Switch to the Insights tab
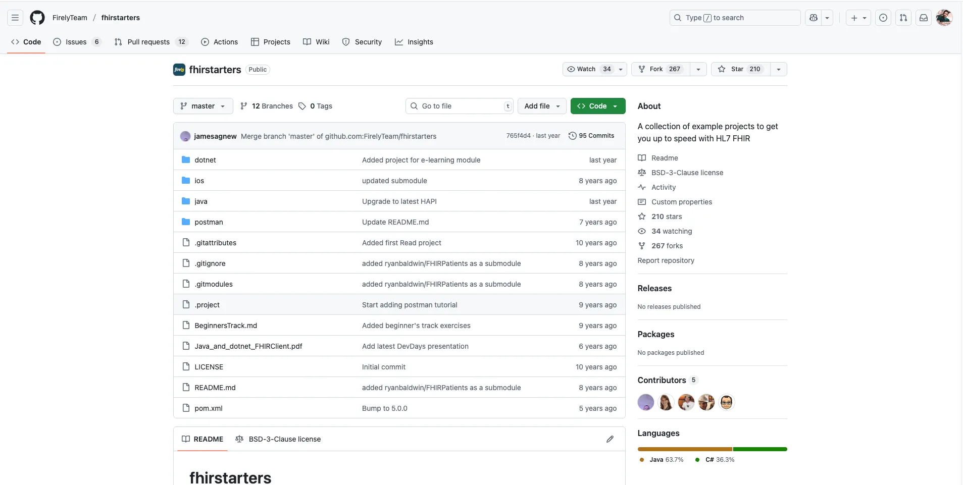This screenshot has width=963, height=485. tap(414, 42)
